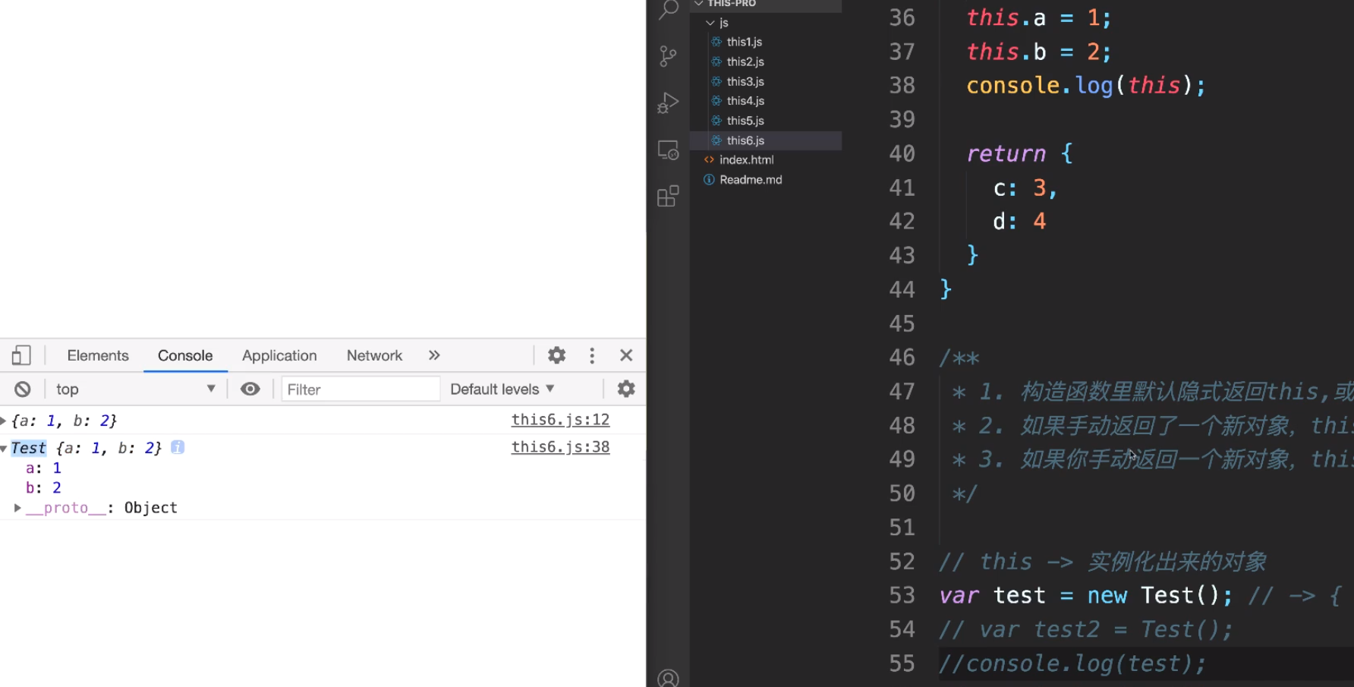Click line number 53 in the gutter
Screen dimensions: 1354x687
tap(902, 595)
